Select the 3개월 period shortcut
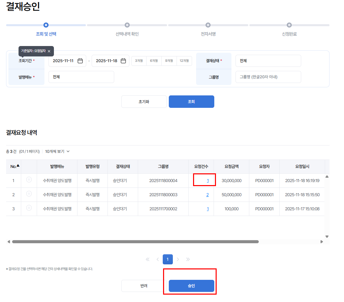This screenshot has width=344, height=302. (139, 61)
